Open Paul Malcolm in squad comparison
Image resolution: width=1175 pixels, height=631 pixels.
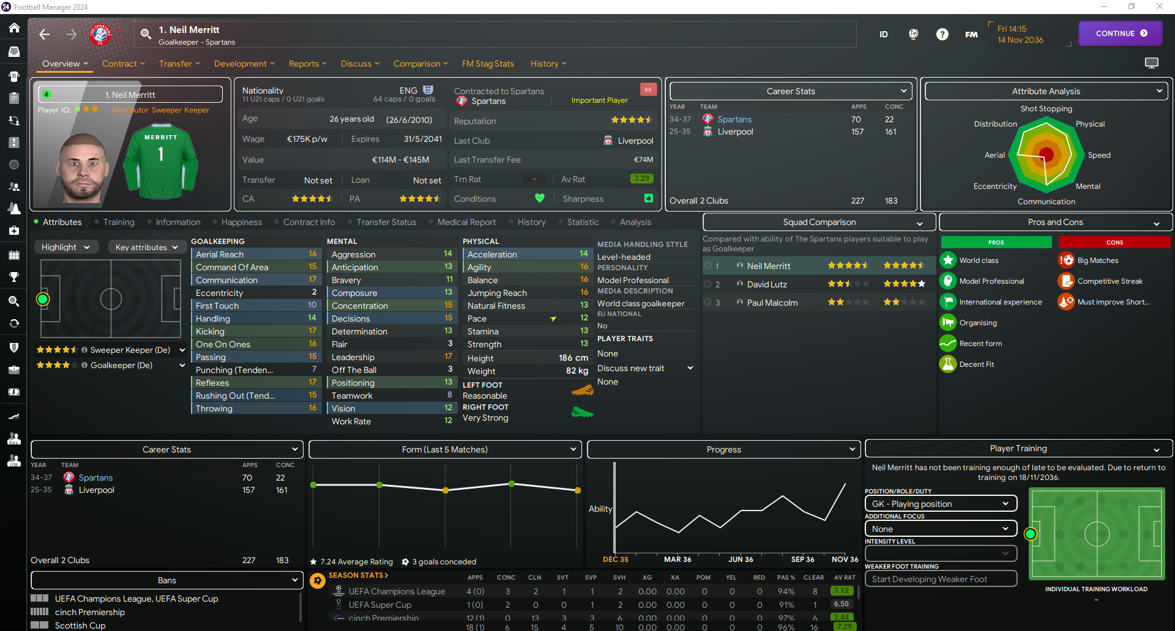coord(772,303)
